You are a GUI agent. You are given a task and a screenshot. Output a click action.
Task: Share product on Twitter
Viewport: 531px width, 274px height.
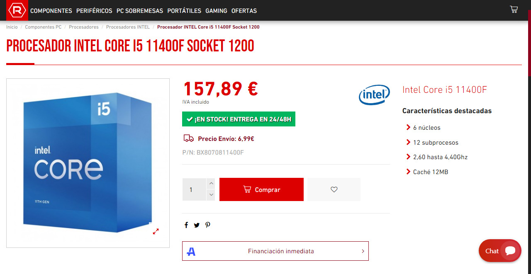click(x=197, y=225)
